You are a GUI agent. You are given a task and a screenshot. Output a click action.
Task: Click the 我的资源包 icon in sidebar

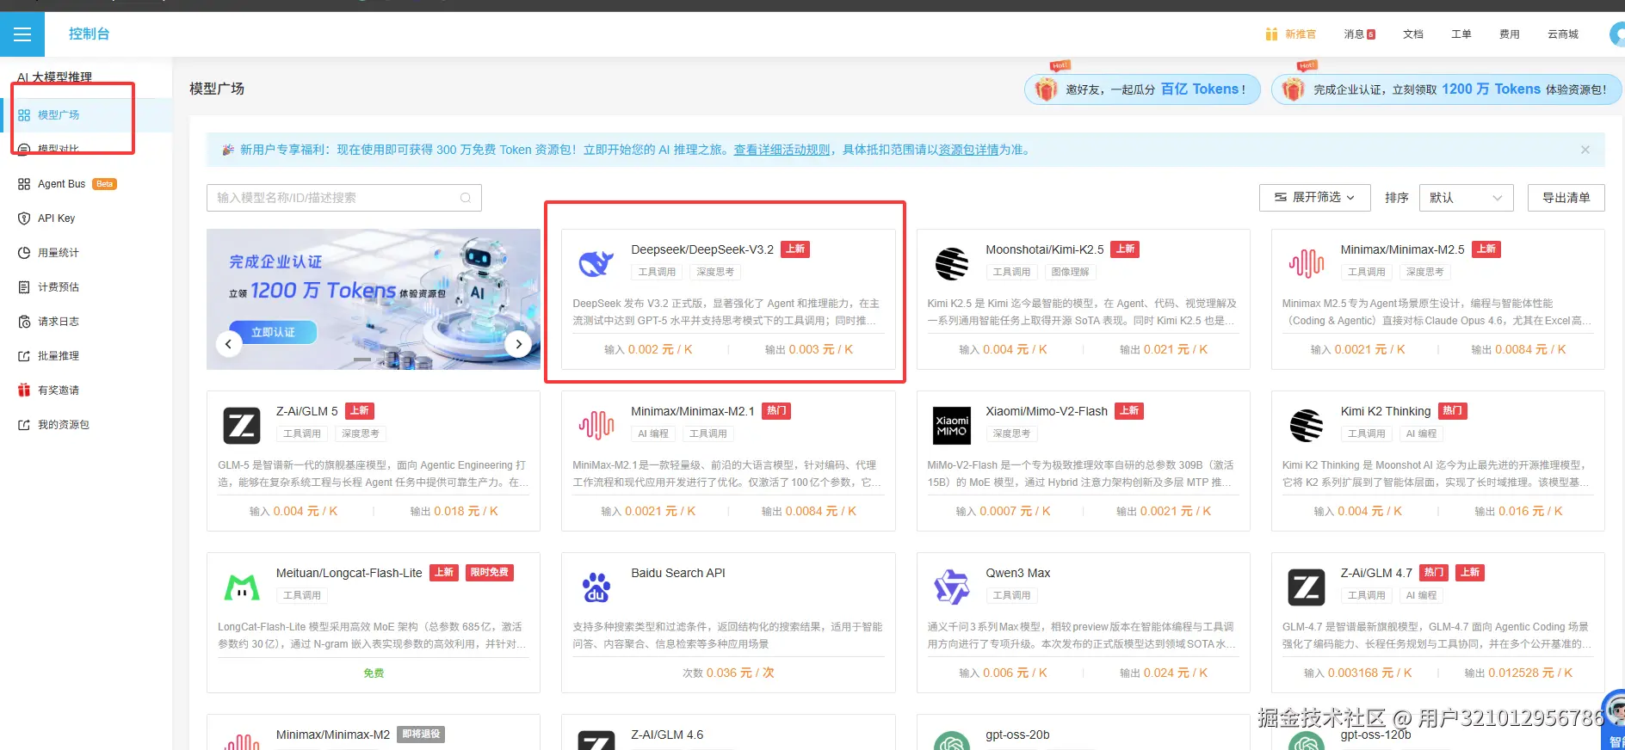coord(24,425)
